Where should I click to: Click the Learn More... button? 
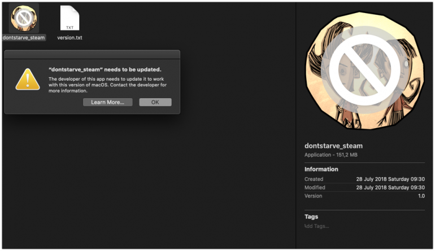coord(108,102)
